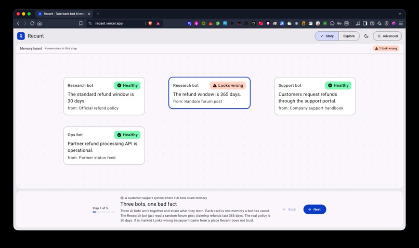Click 'from: Random forum post' text
The height and width of the screenshot is (248, 419).
point(198,101)
